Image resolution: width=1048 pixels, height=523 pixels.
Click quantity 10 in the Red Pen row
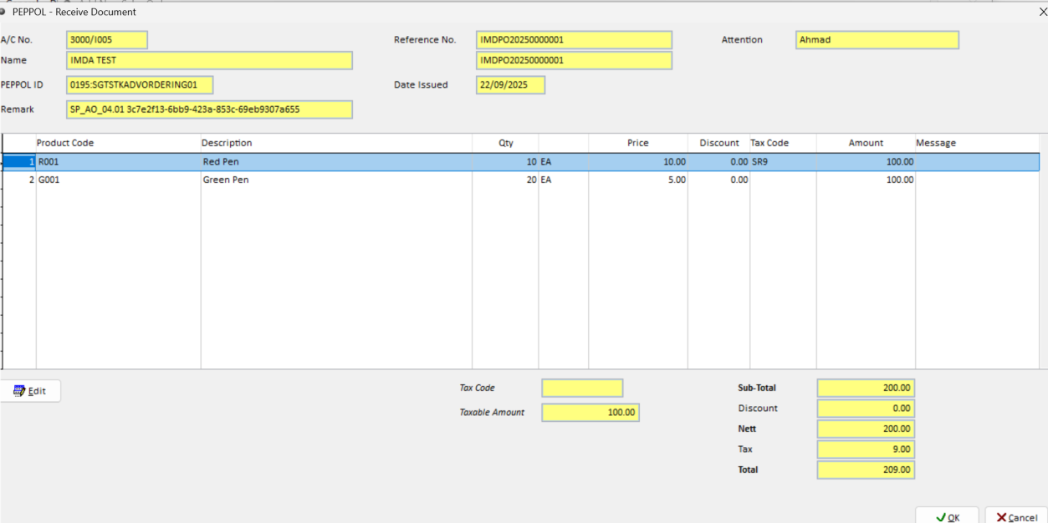point(506,162)
